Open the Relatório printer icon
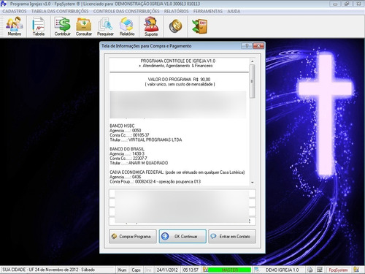 tap(127, 26)
